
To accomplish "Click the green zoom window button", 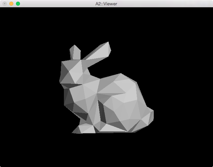I will (18, 4).
